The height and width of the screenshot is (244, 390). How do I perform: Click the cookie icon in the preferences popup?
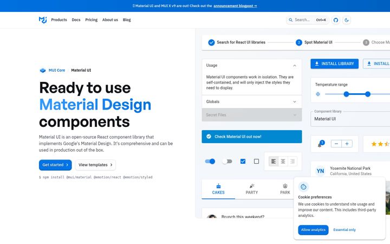click(x=303, y=187)
